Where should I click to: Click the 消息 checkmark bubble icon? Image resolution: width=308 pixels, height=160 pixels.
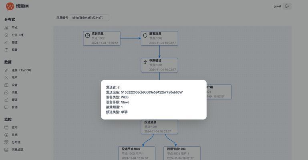pos(6,92)
